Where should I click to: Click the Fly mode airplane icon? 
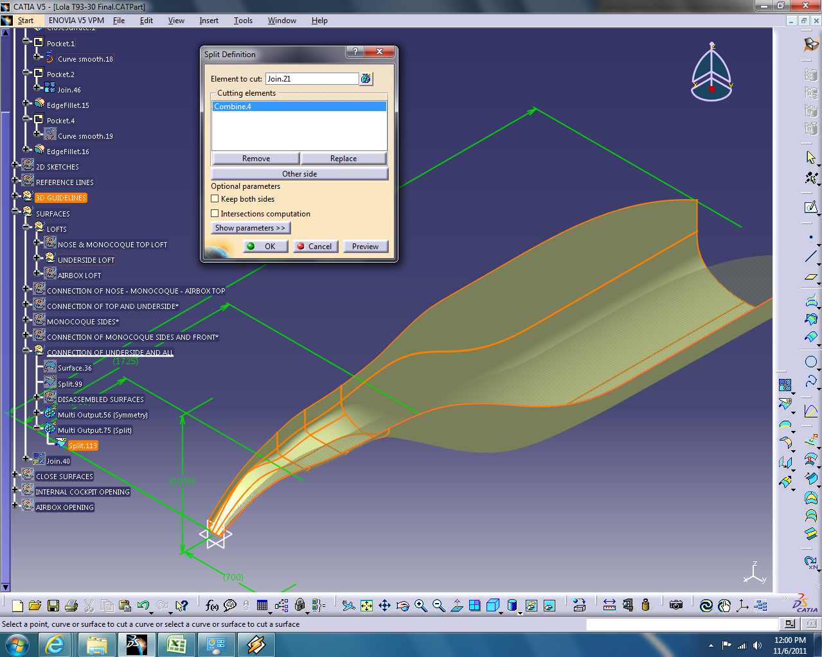pyautogui.click(x=348, y=606)
